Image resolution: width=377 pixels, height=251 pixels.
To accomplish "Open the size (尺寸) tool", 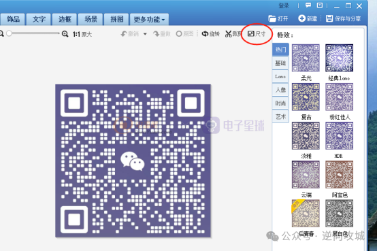I will 257,34.
